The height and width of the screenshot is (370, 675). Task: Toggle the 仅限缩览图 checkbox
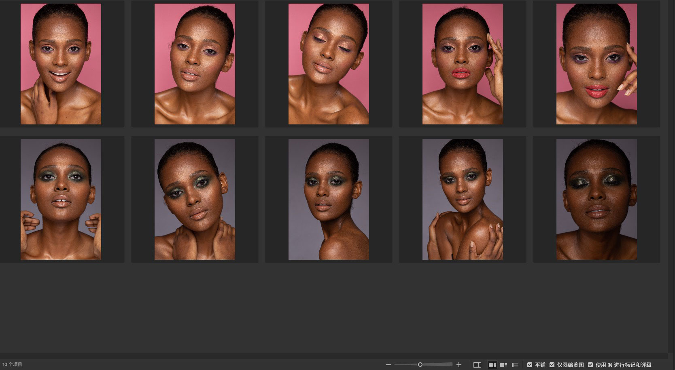tap(552, 365)
